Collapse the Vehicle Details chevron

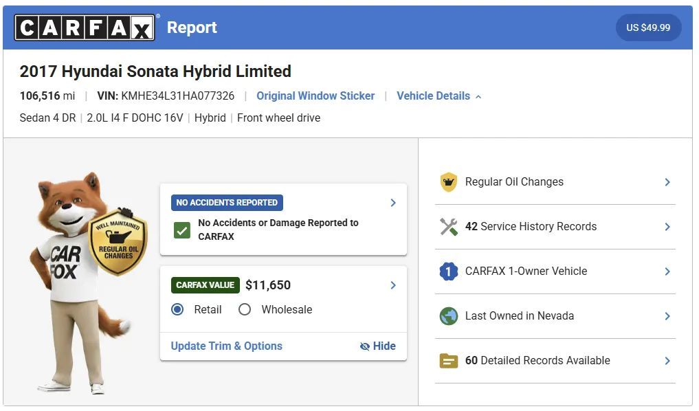478,97
